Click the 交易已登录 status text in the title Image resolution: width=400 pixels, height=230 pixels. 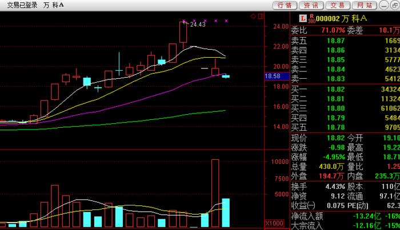click(x=22, y=5)
